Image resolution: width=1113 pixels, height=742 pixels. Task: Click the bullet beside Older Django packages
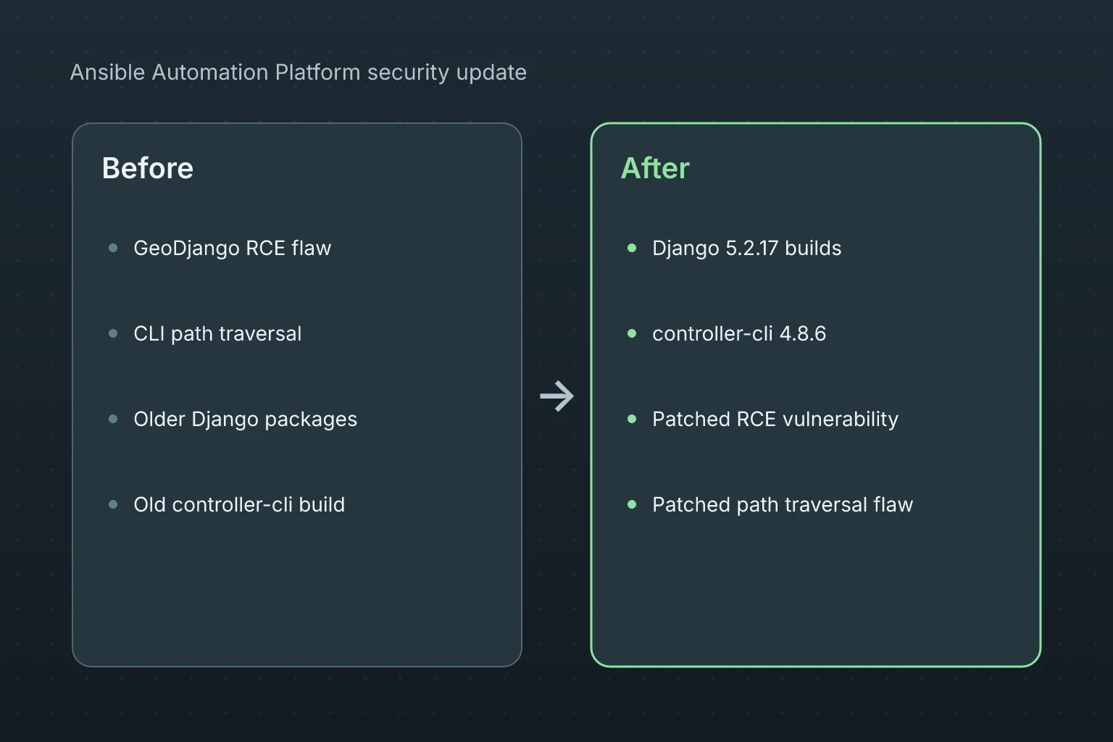click(x=113, y=419)
